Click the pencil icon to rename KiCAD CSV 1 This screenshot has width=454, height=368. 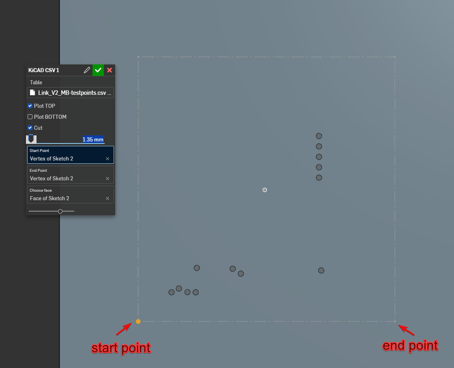[x=86, y=70]
